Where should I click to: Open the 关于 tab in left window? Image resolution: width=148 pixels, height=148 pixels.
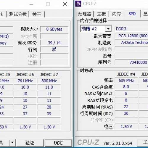[x=37, y=14]
